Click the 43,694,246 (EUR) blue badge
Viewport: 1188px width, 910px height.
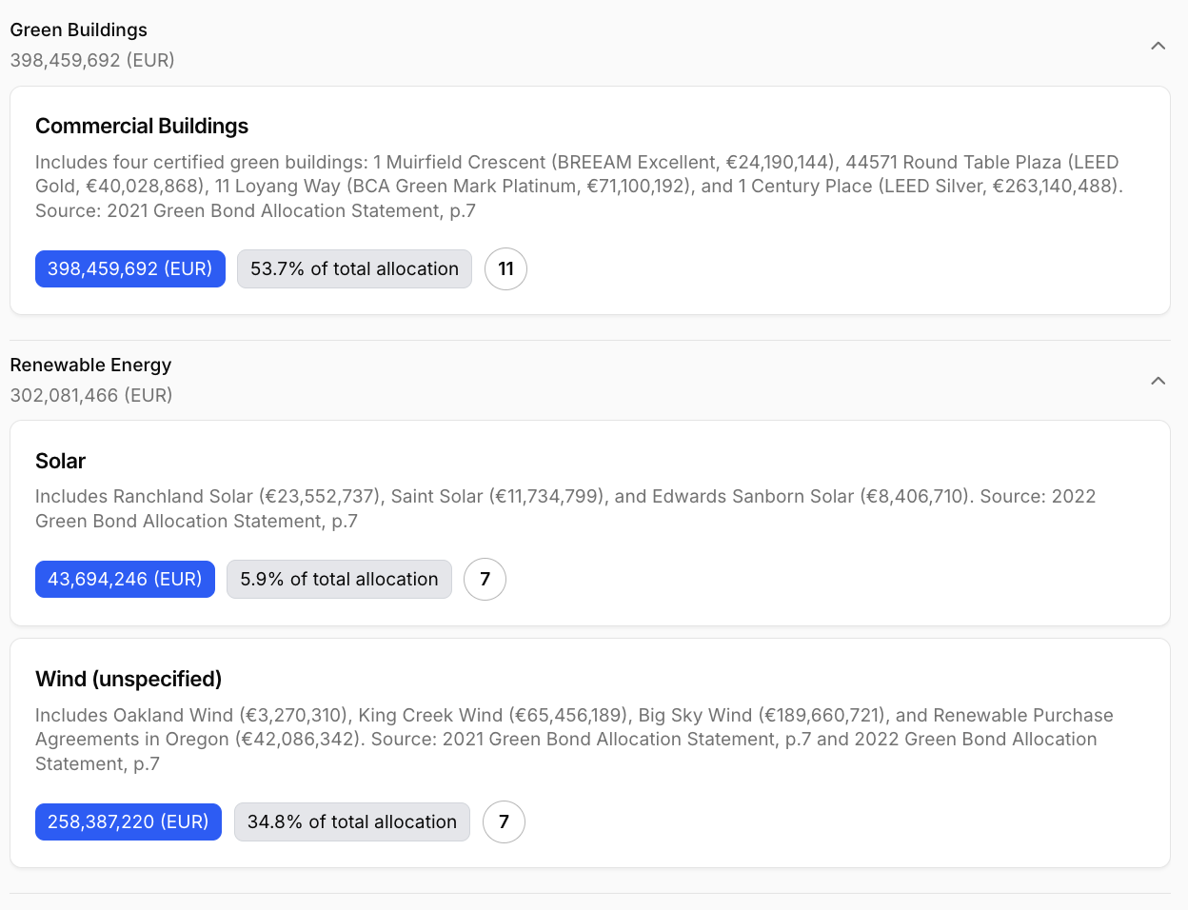pos(125,580)
